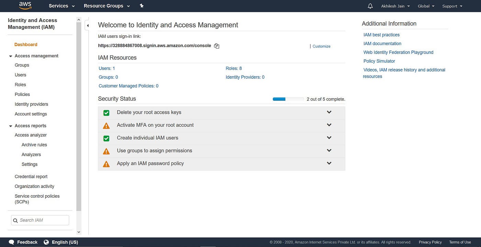Open the Services dropdown menu
Viewport: 481px width, 247px height.
(x=61, y=6)
